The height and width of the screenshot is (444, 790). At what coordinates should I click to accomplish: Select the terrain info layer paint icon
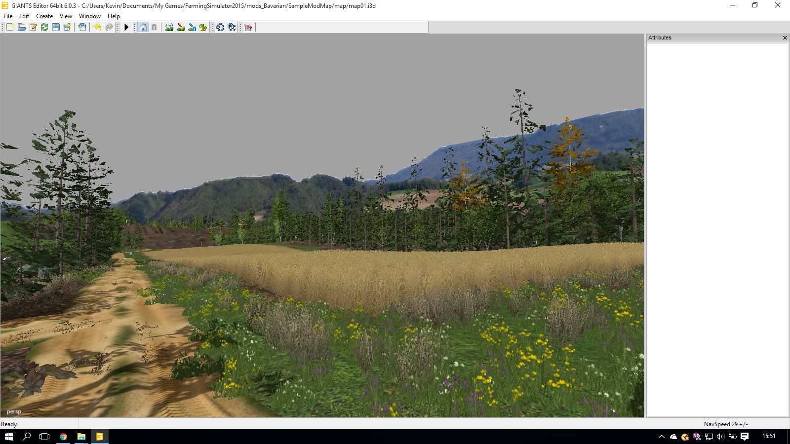point(192,27)
